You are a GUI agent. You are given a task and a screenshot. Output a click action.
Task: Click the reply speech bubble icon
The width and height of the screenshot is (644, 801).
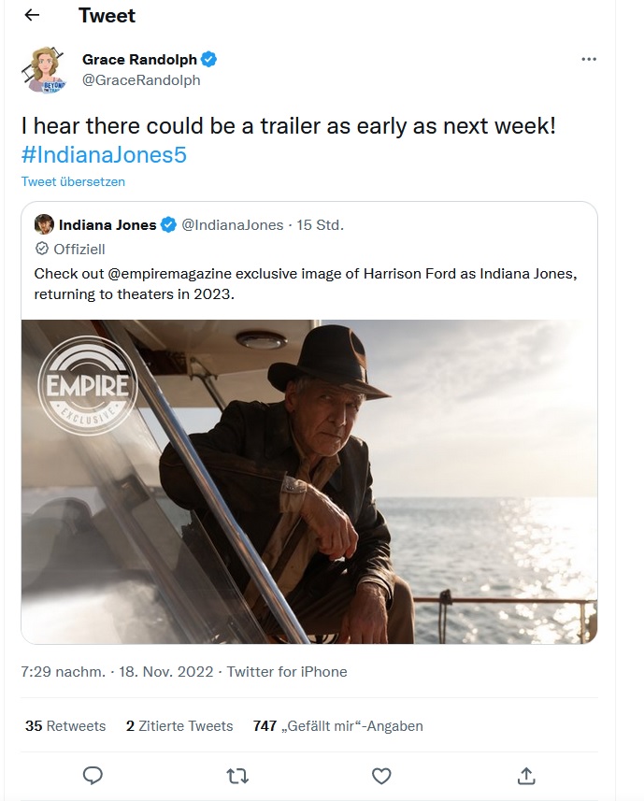point(93,775)
